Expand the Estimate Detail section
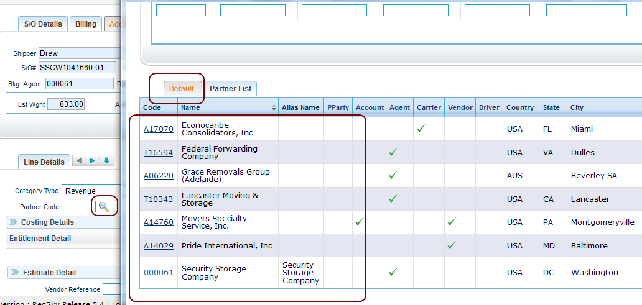Image resolution: width=642 pixels, height=305 pixels. [x=15, y=272]
